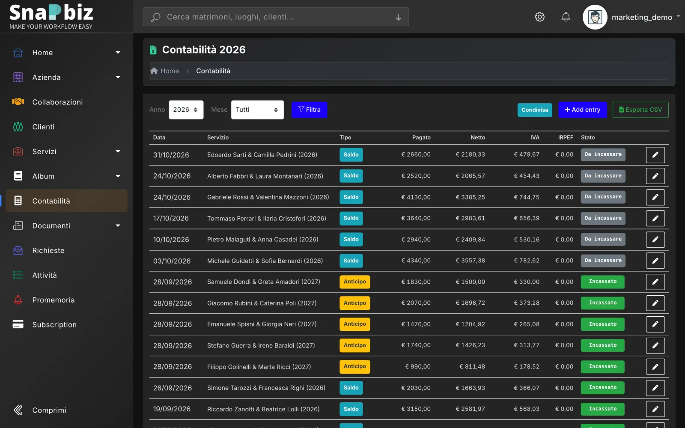This screenshot has width=685, height=428.
Task: Open the settings gear icon
Action: click(539, 17)
